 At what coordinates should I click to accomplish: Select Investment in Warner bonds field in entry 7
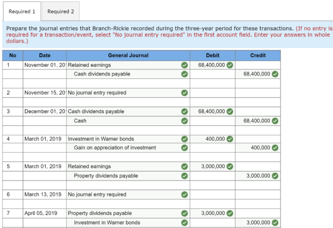tap(128, 223)
